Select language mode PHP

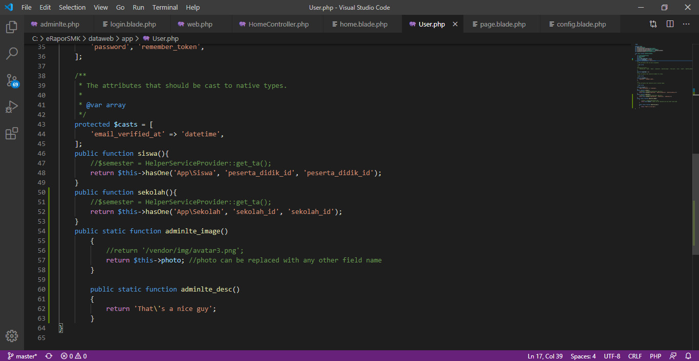click(656, 356)
